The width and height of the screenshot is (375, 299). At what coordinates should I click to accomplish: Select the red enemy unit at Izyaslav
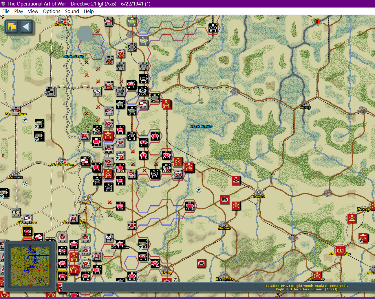pyautogui.click(x=317, y=276)
